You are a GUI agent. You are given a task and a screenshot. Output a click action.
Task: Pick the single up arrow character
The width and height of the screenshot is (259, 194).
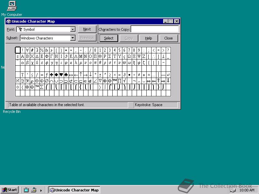click(81, 75)
